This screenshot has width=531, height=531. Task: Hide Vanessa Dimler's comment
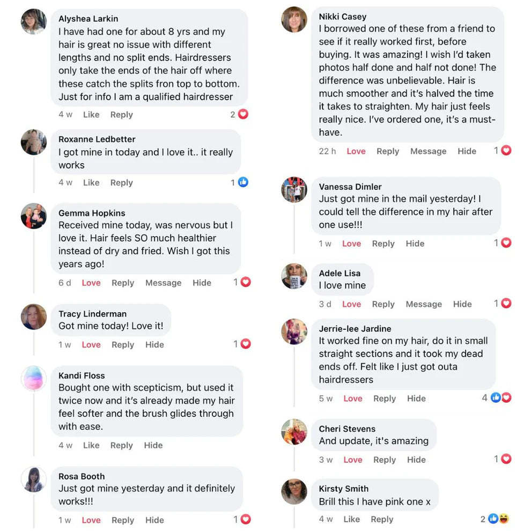pyautogui.click(x=415, y=244)
